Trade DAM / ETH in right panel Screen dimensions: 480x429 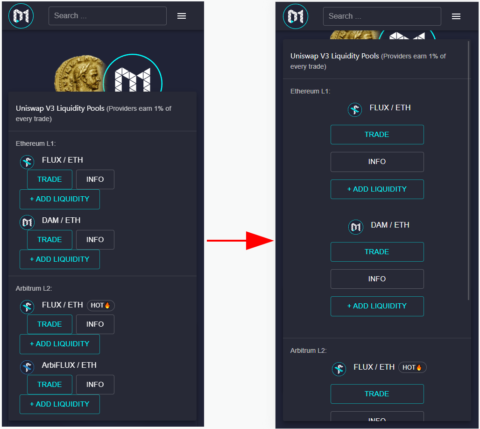[377, 252]
